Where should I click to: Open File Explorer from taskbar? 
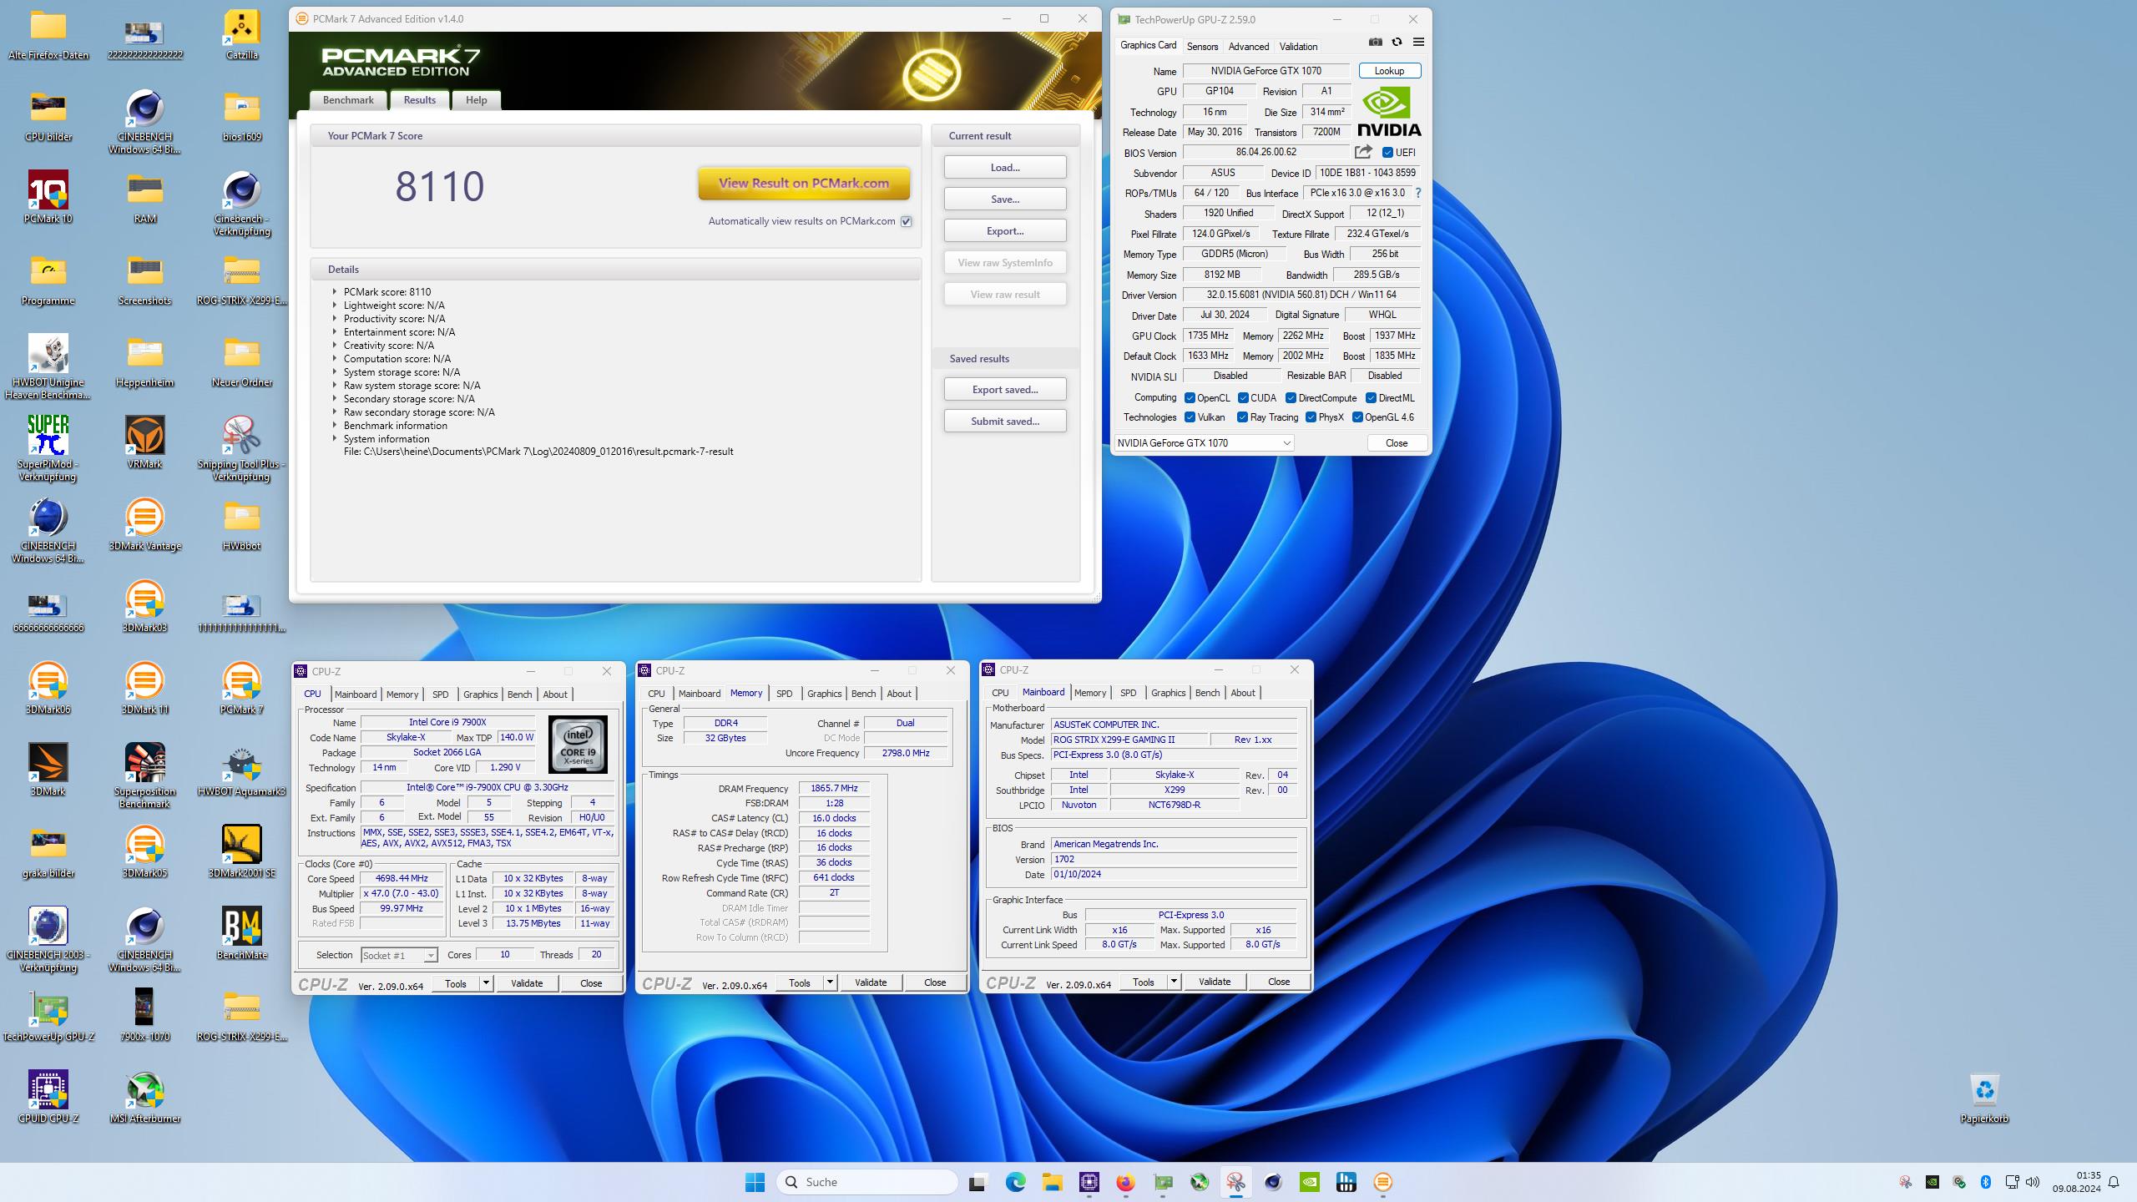[1052, 1182]
